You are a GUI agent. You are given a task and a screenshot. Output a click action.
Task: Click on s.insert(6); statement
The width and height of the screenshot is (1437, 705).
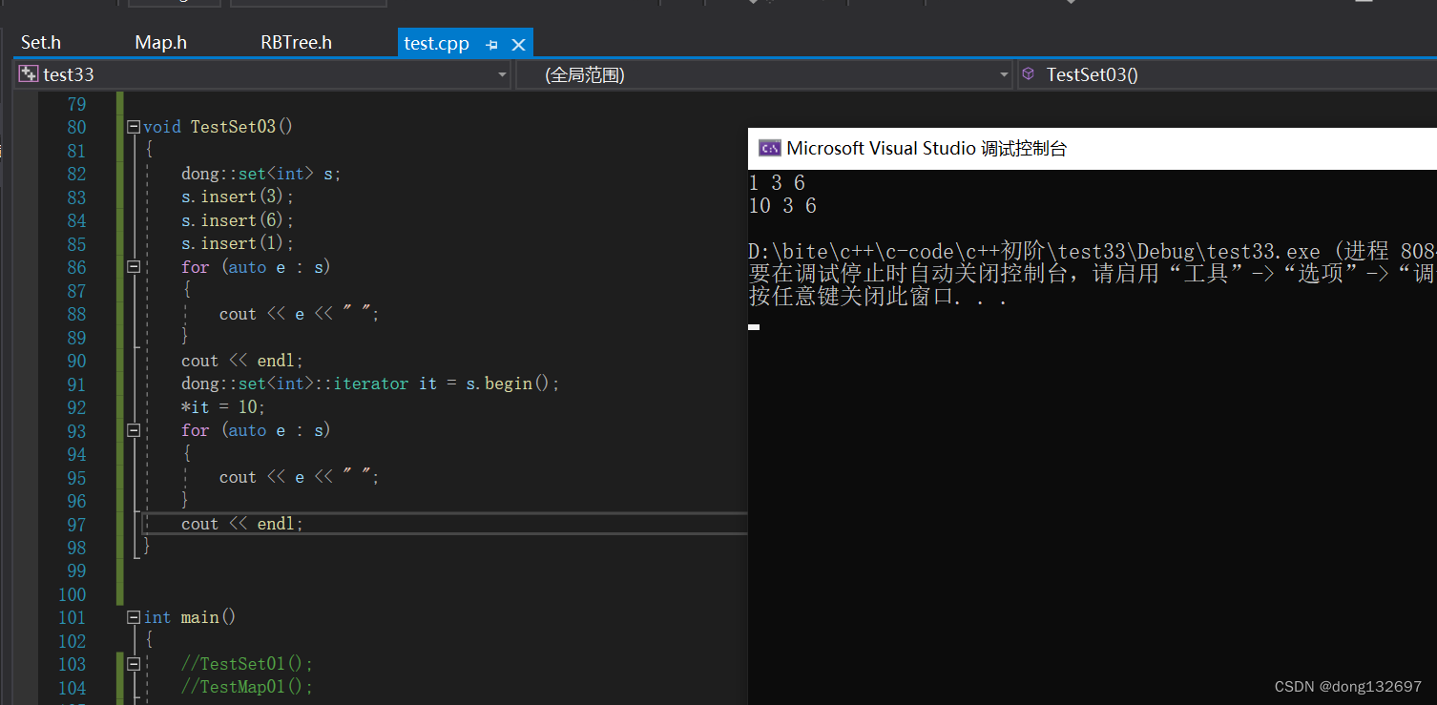click(238, 220)
